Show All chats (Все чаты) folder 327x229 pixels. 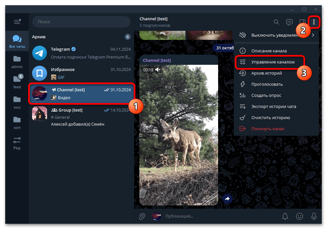[17, 42]
